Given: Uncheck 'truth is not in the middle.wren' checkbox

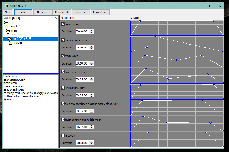Looking at the screenshot, I should [x=63, y=120].
